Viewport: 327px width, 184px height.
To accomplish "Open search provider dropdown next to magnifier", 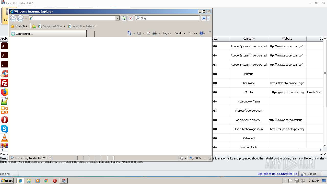I will pyautogui.click(x=208, y=18).
